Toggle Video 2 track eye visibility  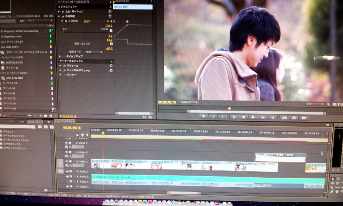[x=66, y=152]
